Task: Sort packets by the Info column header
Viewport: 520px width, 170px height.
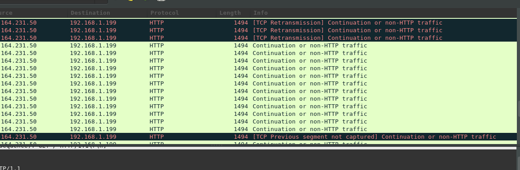Action: point(383,13)
